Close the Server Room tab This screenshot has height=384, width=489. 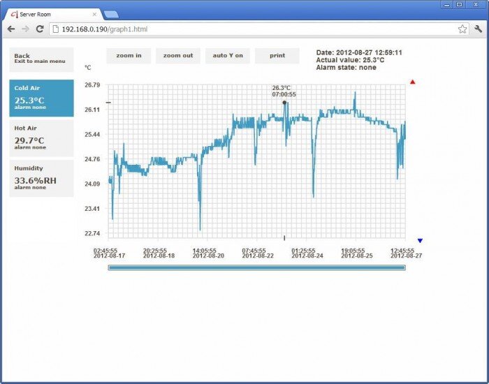click(x=94, y=14)
